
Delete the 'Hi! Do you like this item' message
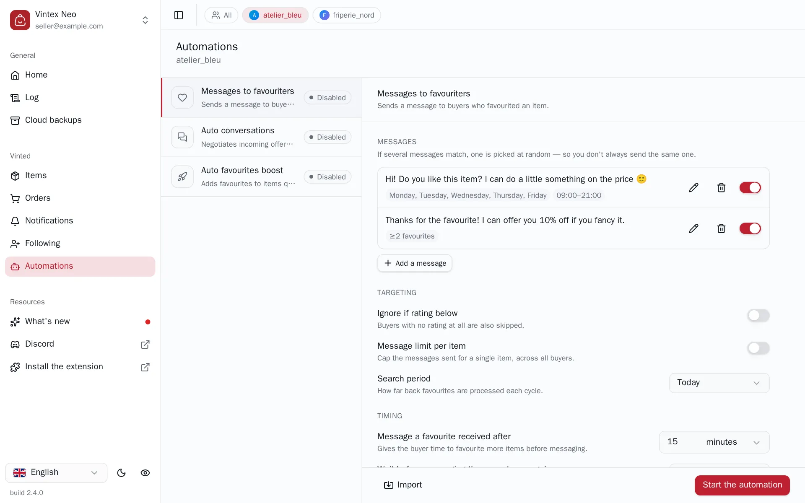(x=721, y=187)
